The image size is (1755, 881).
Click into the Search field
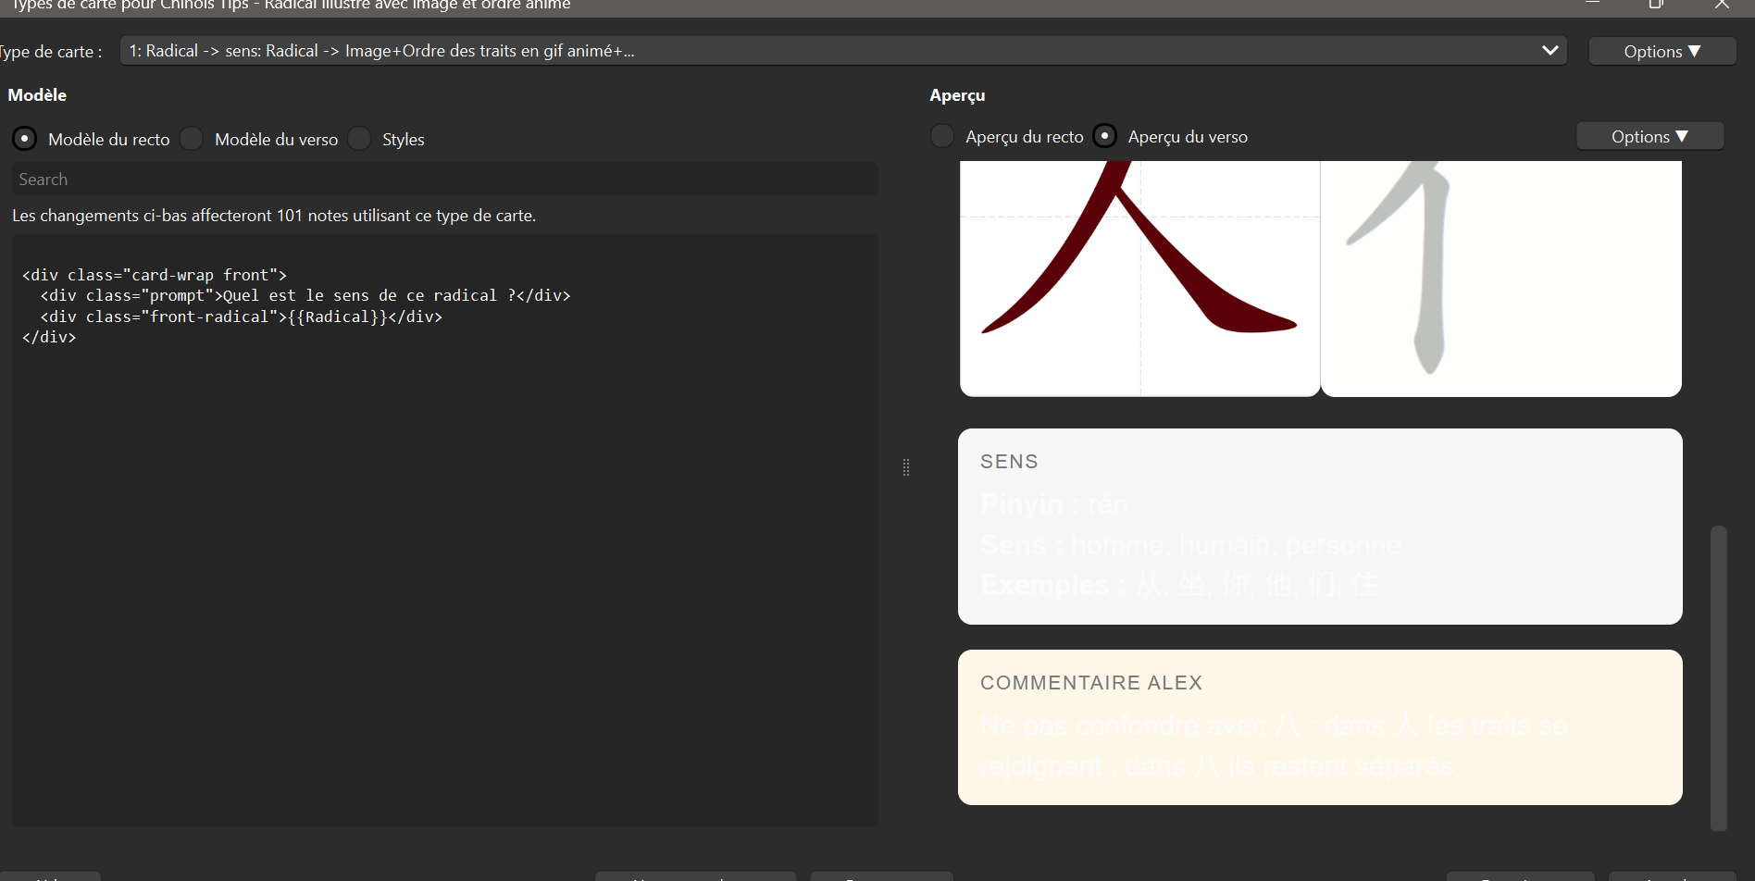[x=444, y=179]
